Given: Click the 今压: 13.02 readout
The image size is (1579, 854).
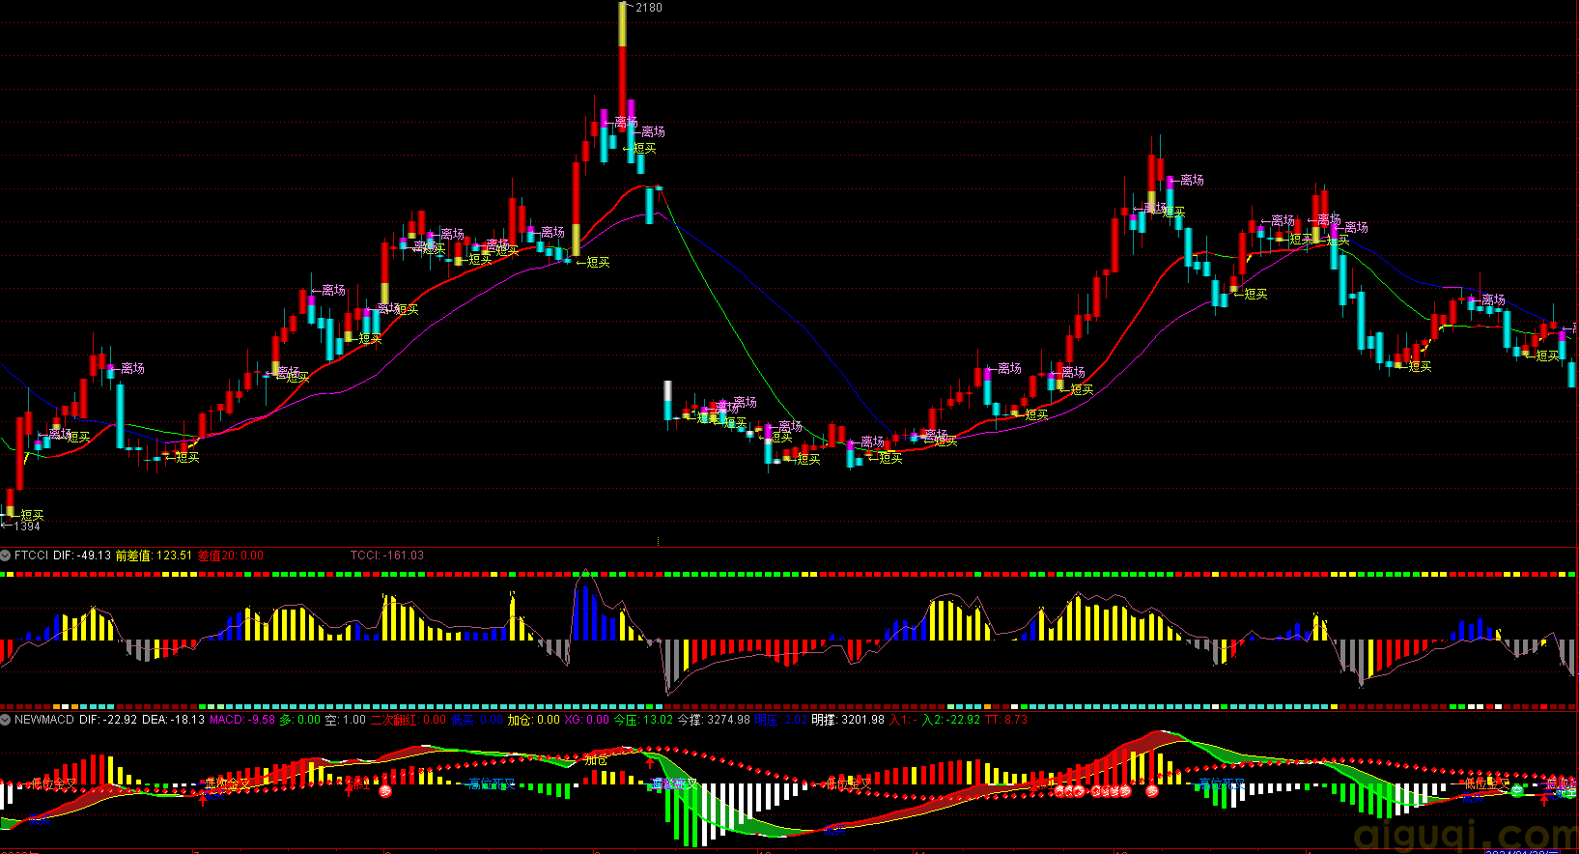Looking at the screenshot, I should (x=644, y=720).
